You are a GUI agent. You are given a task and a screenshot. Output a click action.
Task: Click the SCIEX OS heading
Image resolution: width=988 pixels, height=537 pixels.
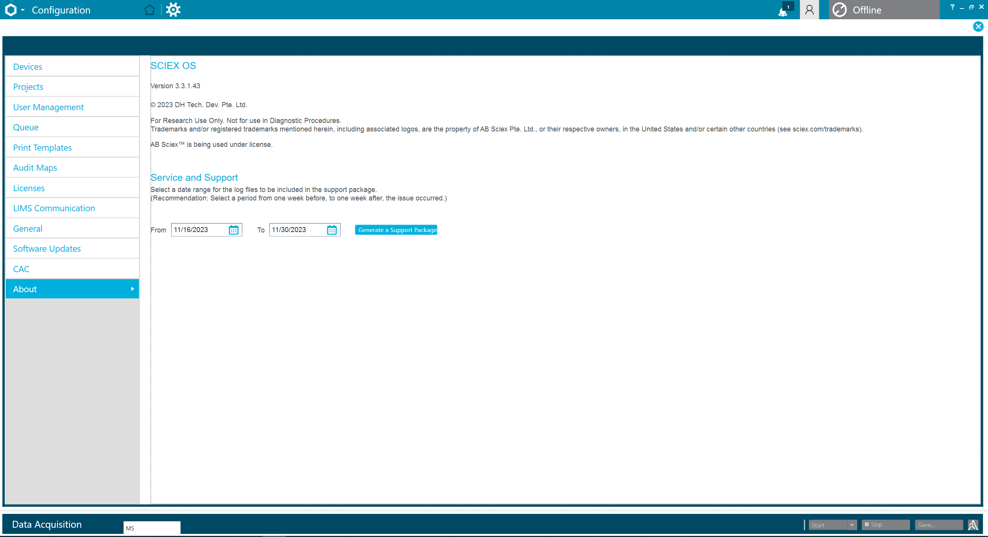pos(173,66)
